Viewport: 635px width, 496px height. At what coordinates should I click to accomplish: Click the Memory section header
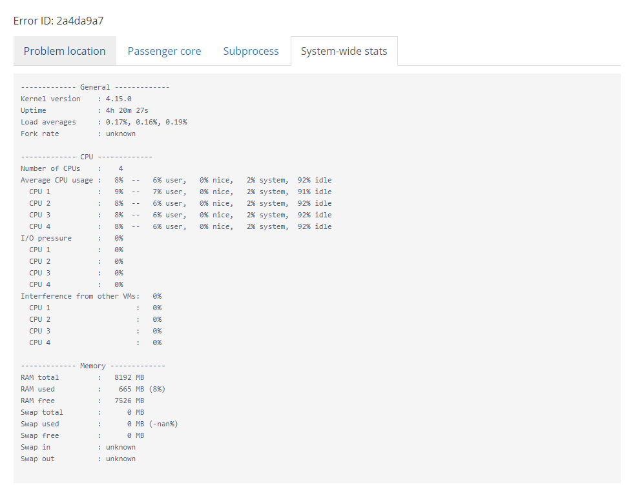(x=93, y=366)
